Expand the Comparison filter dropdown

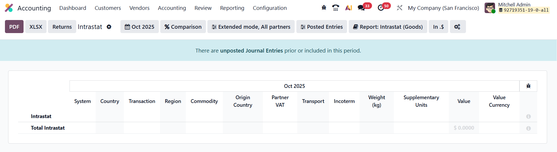coord(183,27)
